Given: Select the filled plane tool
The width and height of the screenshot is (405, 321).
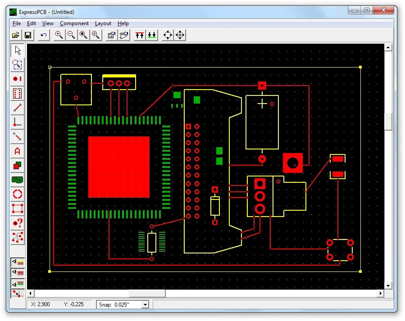Looking at the screenshot, I should [18, 180].
